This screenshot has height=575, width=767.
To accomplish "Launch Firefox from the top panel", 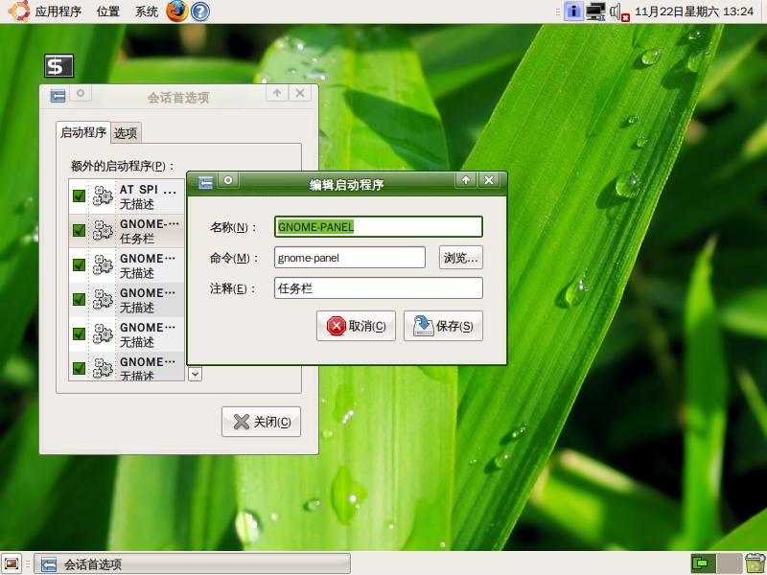I will click(x=177, y=11).
